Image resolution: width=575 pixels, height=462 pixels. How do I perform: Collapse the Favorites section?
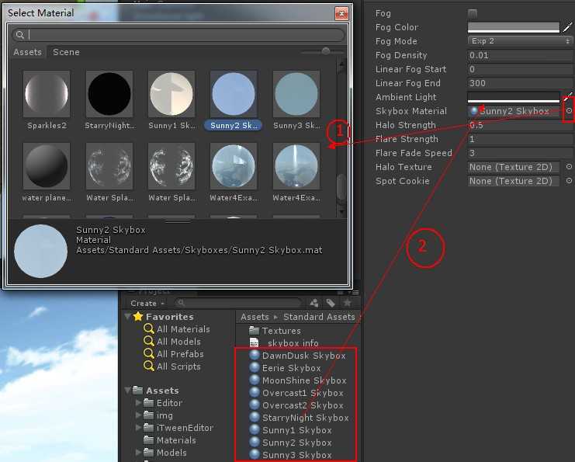[127, 316]
